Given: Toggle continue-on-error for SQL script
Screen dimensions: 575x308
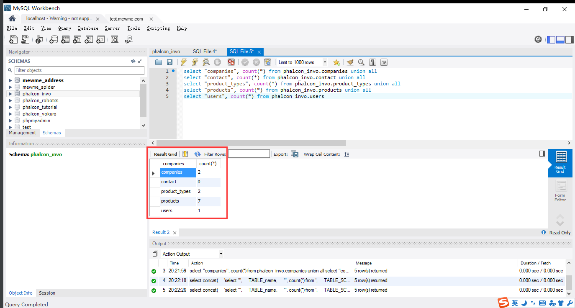Looking at the screenshot, I should click(x=231, y=62).
